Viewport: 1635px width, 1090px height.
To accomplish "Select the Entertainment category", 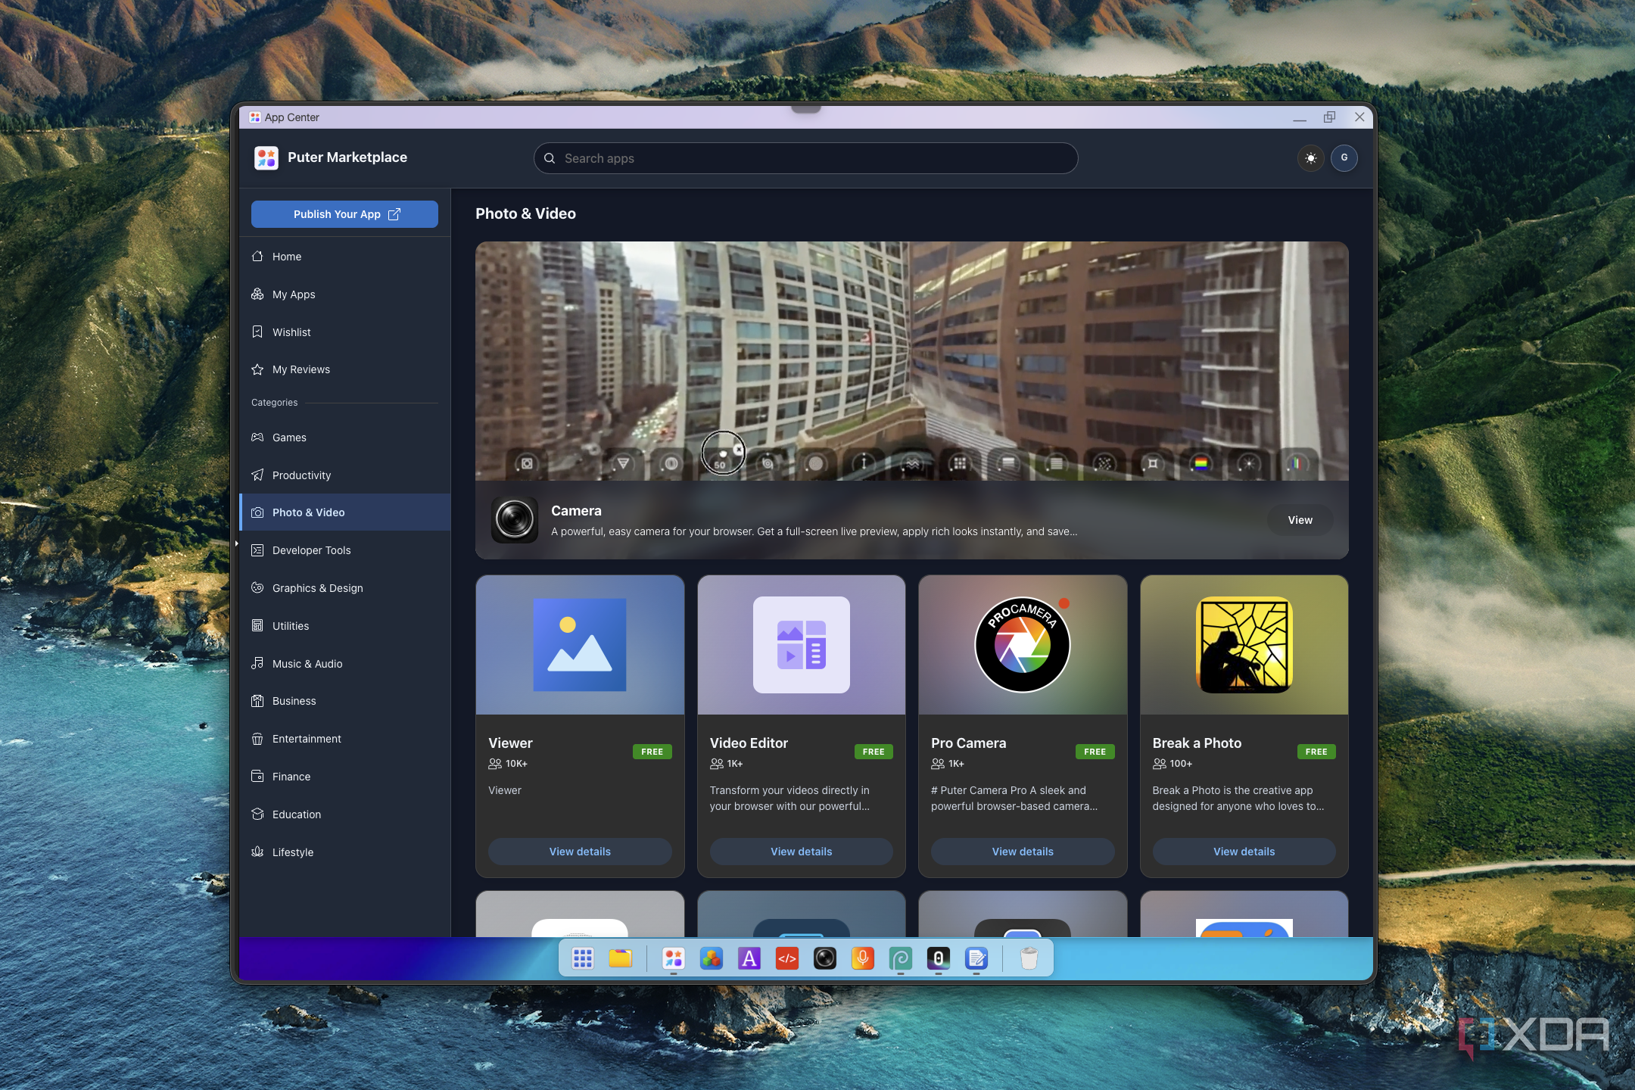I will pos(344,739).
